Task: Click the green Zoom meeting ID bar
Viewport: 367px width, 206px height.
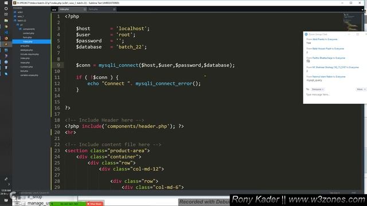Action: click(68, 204)
